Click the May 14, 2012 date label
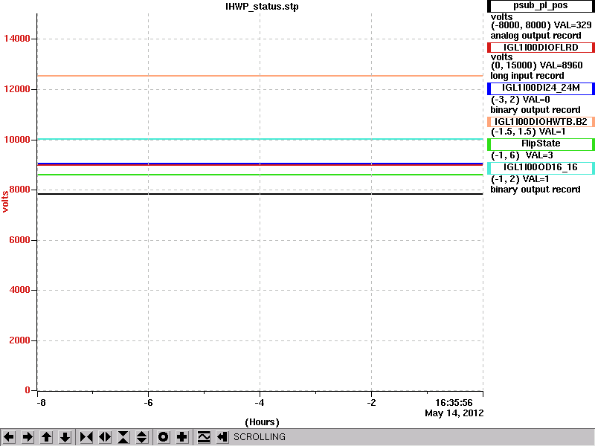The height and width of the screenshot is (446, 595). [x=454, y=413]
